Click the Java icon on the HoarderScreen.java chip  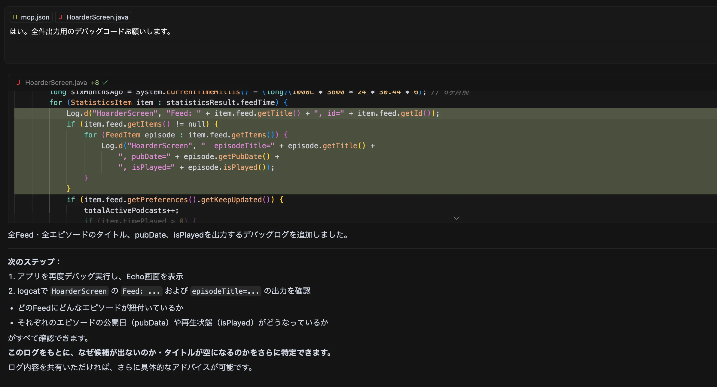point(61,17)
